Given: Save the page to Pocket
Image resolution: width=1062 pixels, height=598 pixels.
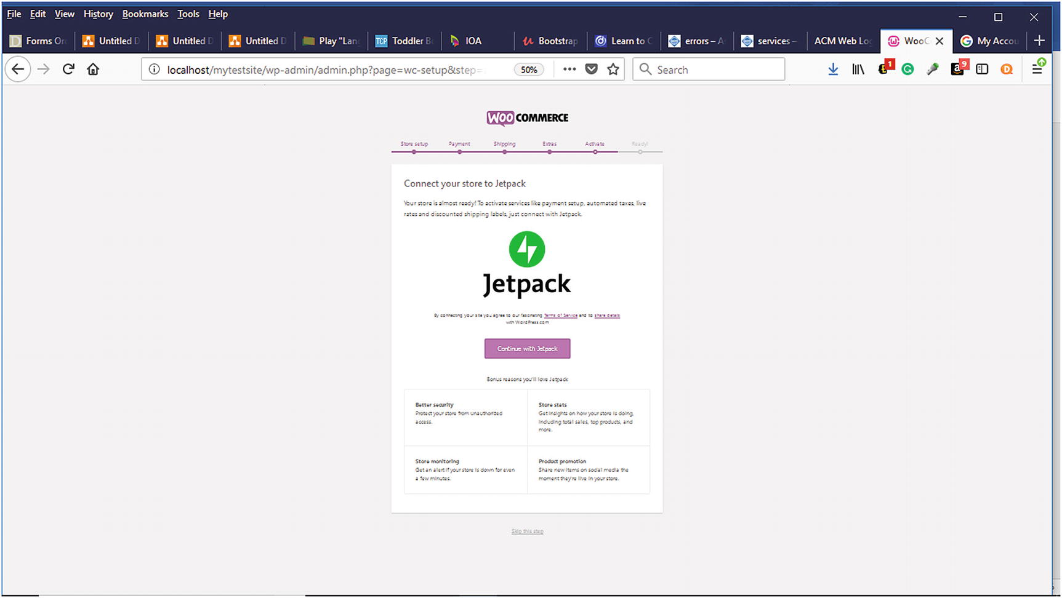Looking at the screenshot, I should point(591,69).
